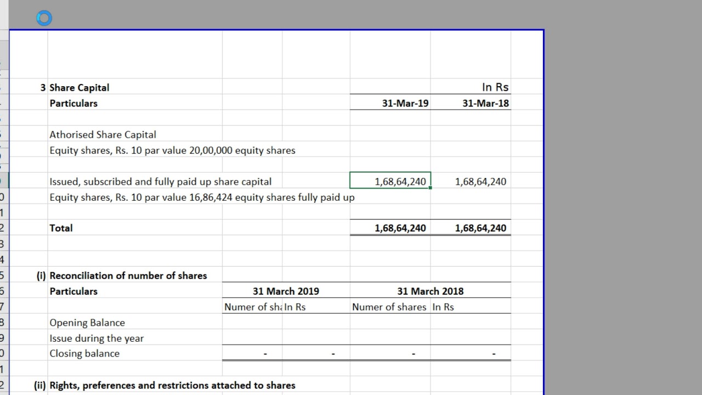The width and height of the screenshot is (702, 395).
Task: Click the 'Opening Balance' row label
Action: click(x=87, y=323)
